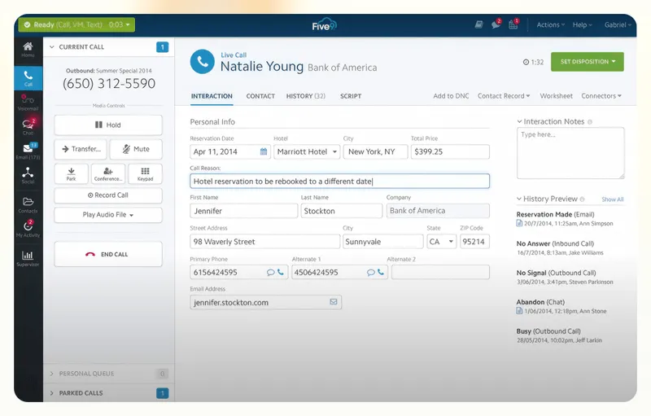Switch to the Script tab

point(351,96)
